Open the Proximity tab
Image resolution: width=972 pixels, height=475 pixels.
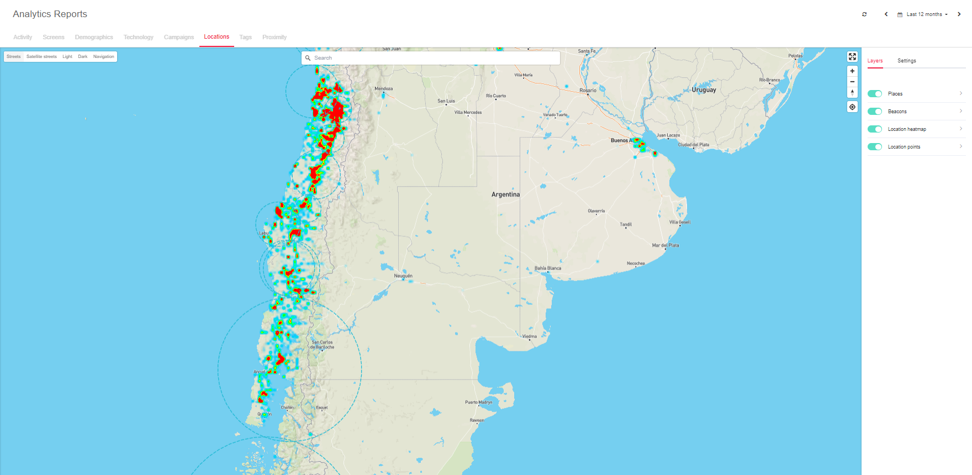click(x=274, y=37)
